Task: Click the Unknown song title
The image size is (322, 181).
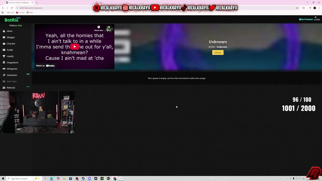Action: pyautogui.click(x=218, y=42)
